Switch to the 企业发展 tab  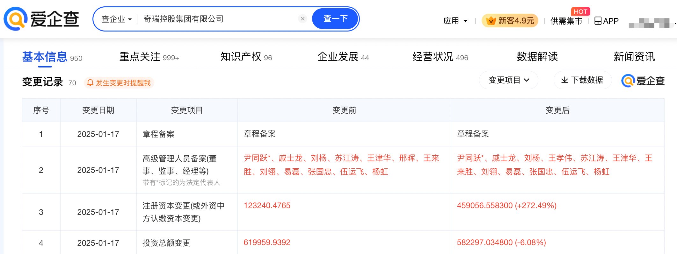point(343,57)
